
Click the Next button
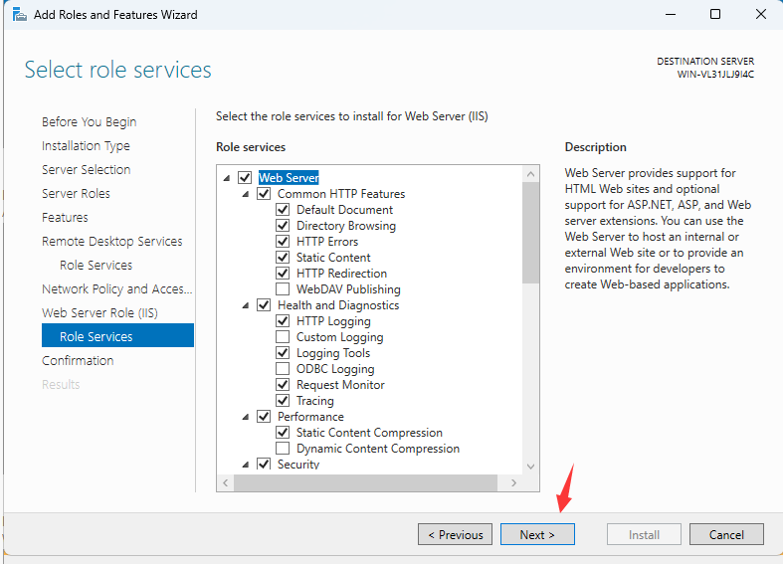click(537, 534)
